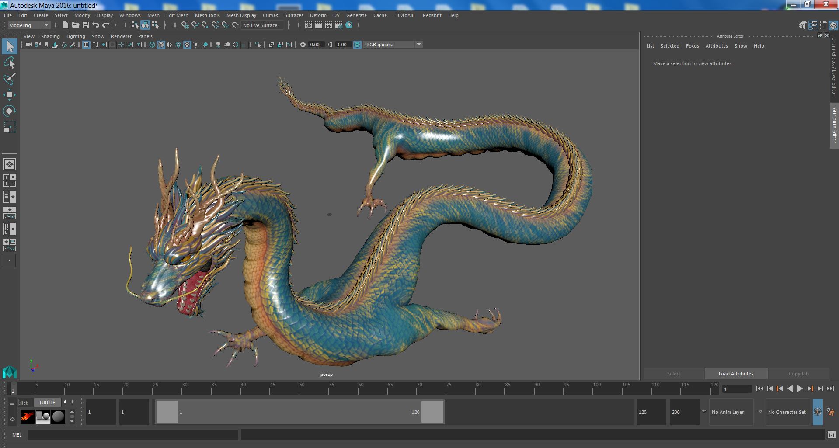Choose the Move tool
Viewport: 839px width, 448px height.
pos(10,95)
